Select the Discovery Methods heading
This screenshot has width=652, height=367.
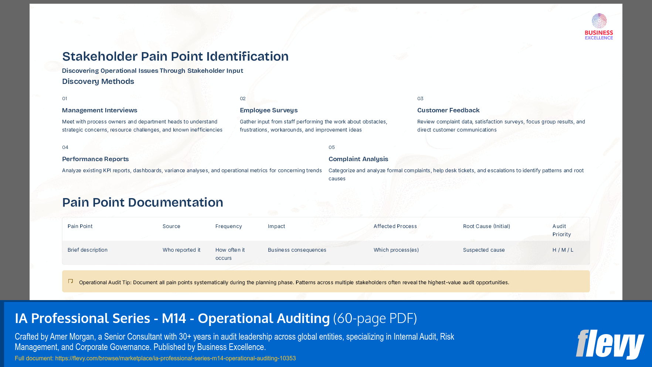[98, 81]
